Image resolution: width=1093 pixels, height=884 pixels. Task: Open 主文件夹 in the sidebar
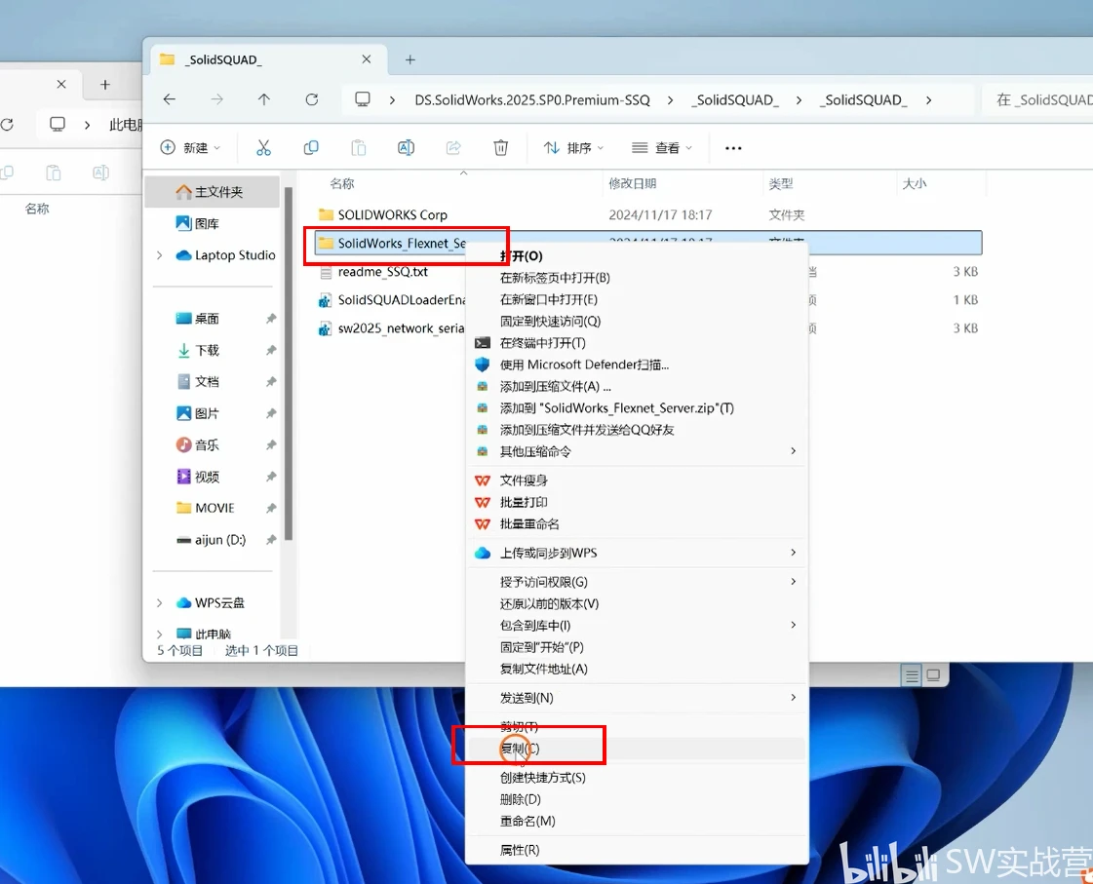pyautogui.click(x=212, y=192)
